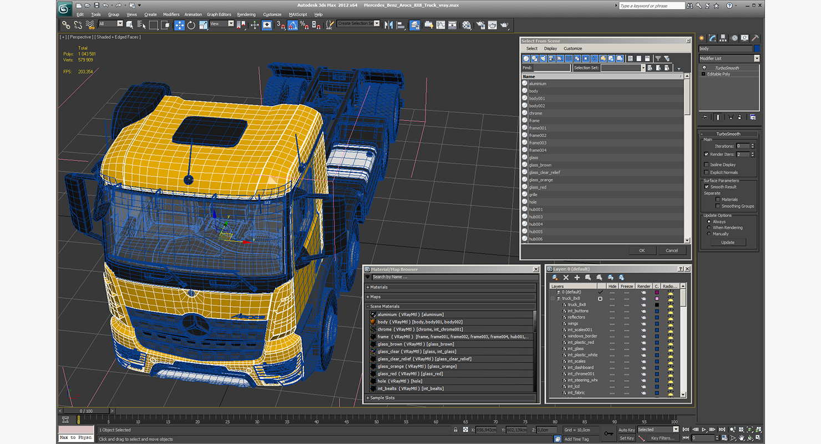This screenshot has width=821, height=444.
Task: Toggle the Angle Snap tool
Action: click(x=292, y=25)
